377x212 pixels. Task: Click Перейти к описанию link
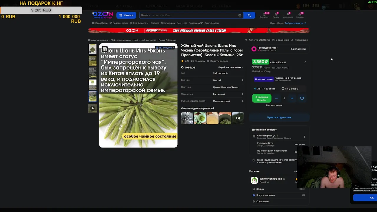coord(230,67)
